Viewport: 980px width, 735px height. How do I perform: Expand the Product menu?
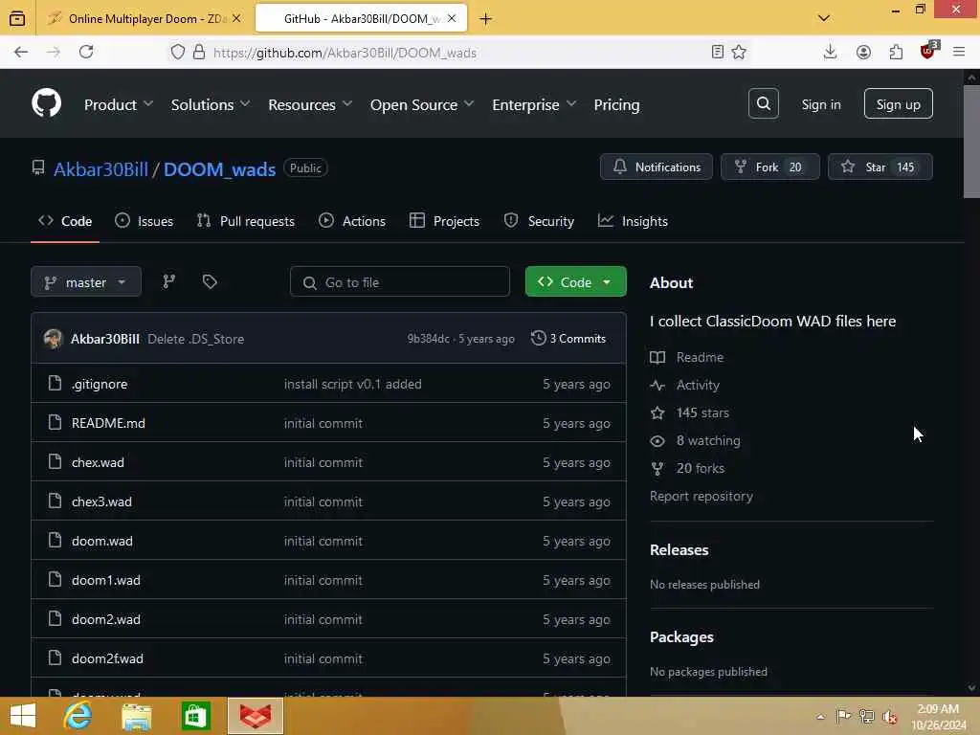[118, 104]
